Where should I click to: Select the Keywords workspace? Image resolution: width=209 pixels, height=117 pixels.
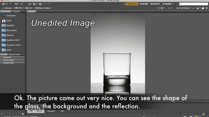[167, 4]
